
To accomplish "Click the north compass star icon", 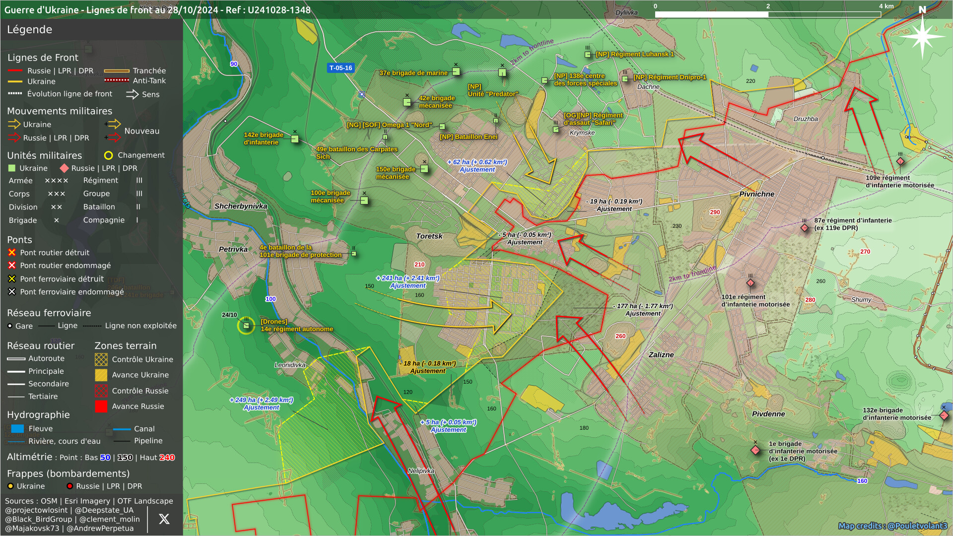I will 922,36.
